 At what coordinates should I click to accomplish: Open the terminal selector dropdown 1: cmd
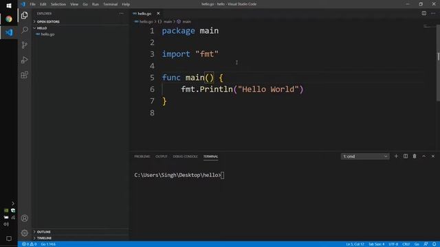tap(365, 156)
